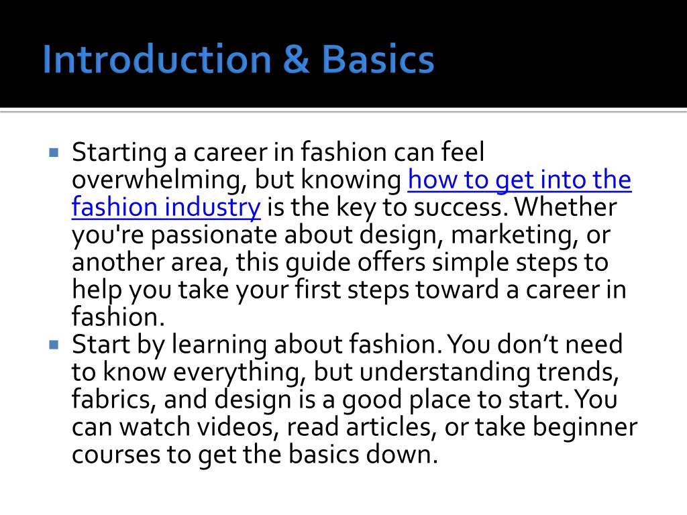Click the ampersand in the slide title

click(297, 59)
